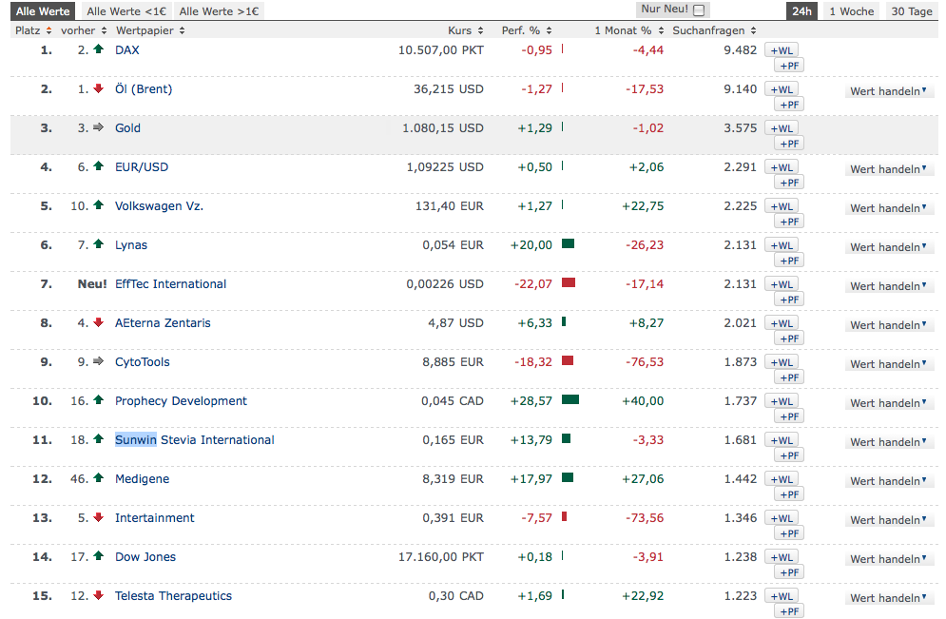Click +PF icon for Lynas row
946x619 pixels.
click(x=789, y=261)
